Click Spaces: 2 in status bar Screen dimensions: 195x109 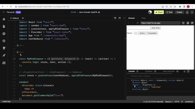coord(169,102)
